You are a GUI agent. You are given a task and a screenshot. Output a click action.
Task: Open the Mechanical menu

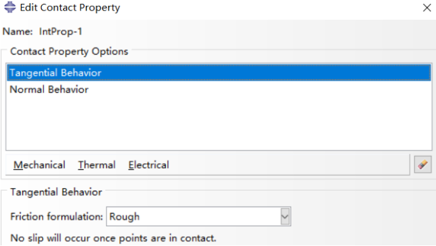pos(40,165)
